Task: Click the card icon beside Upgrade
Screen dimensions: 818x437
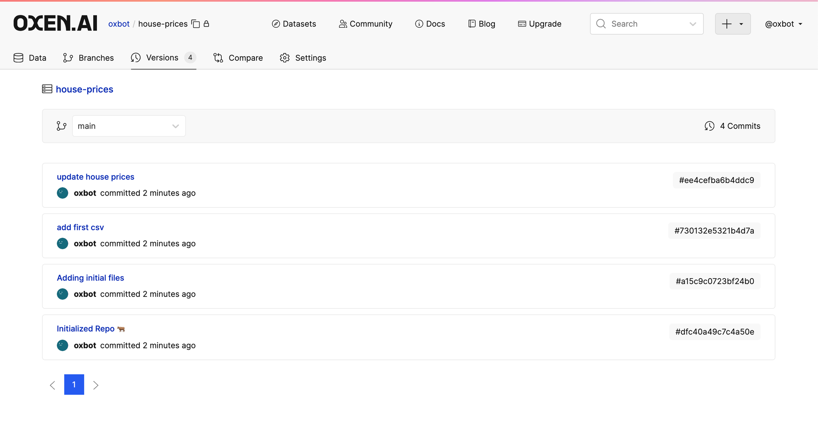Action: (522, 24)
